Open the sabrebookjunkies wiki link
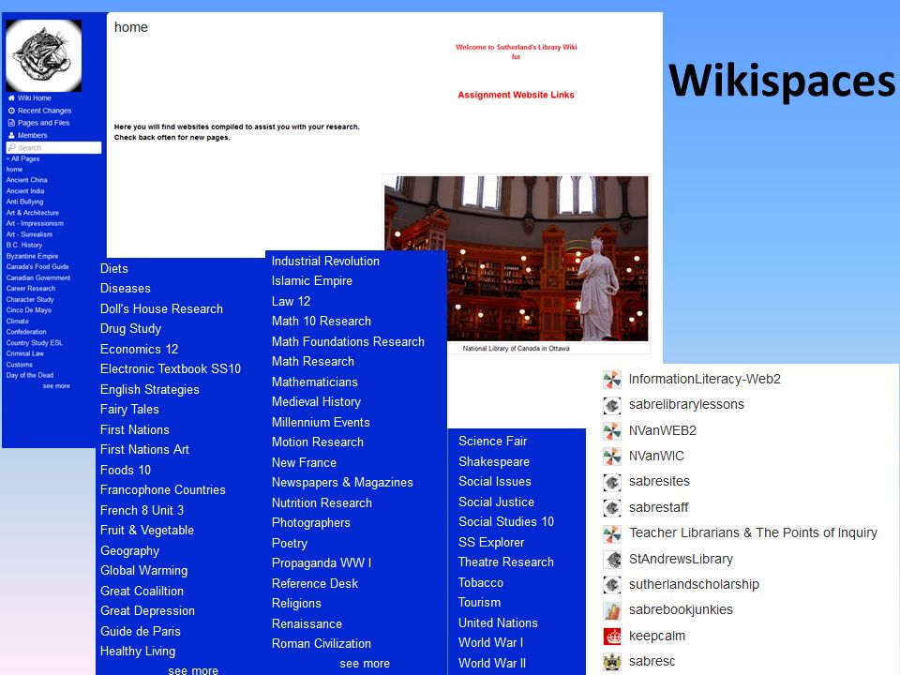The width and height of the screenshot is (900, 675). tap(681, 610)
